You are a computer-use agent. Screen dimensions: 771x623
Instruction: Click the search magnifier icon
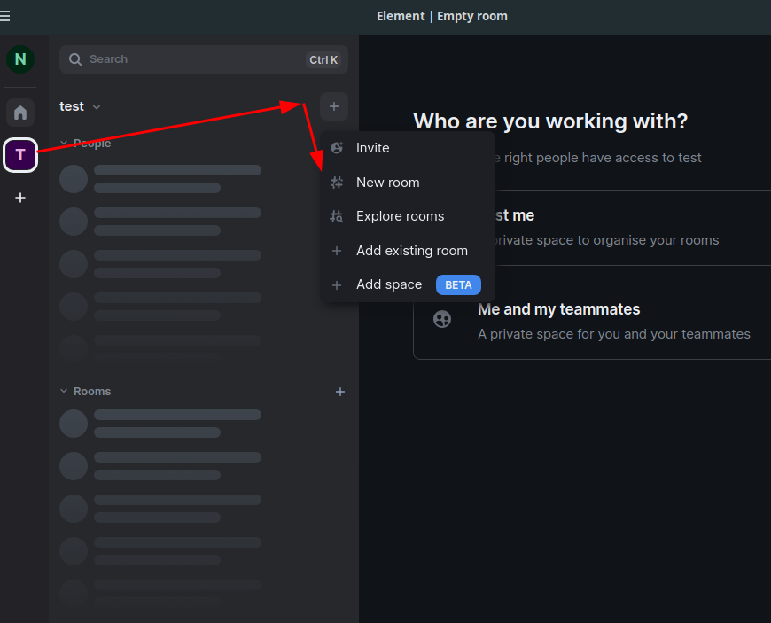(75, 59)
